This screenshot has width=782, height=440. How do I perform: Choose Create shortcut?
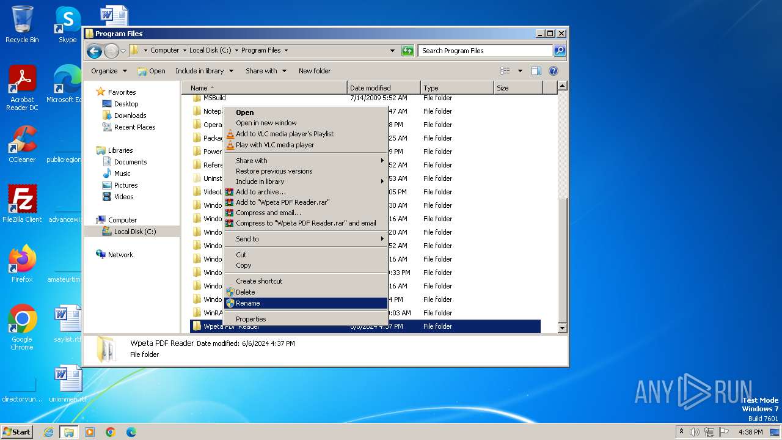(305, 281)
